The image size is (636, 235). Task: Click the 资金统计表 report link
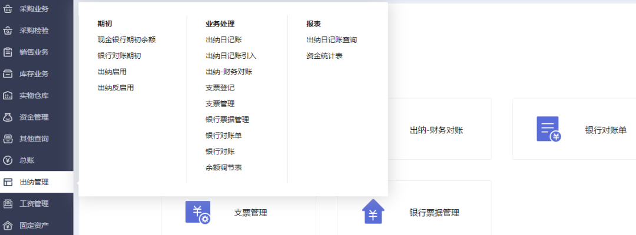324,56
